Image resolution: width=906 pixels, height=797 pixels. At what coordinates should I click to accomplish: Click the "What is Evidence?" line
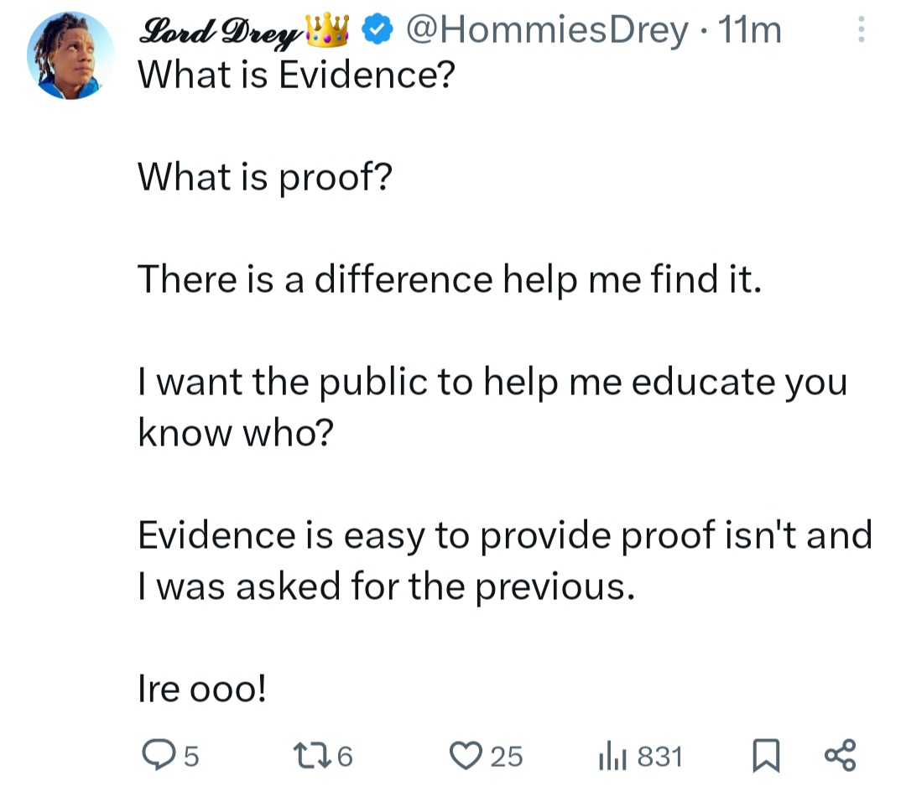click(295, 76)
